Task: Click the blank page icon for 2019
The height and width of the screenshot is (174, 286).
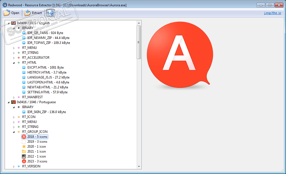Action: (x=24, y=142)
